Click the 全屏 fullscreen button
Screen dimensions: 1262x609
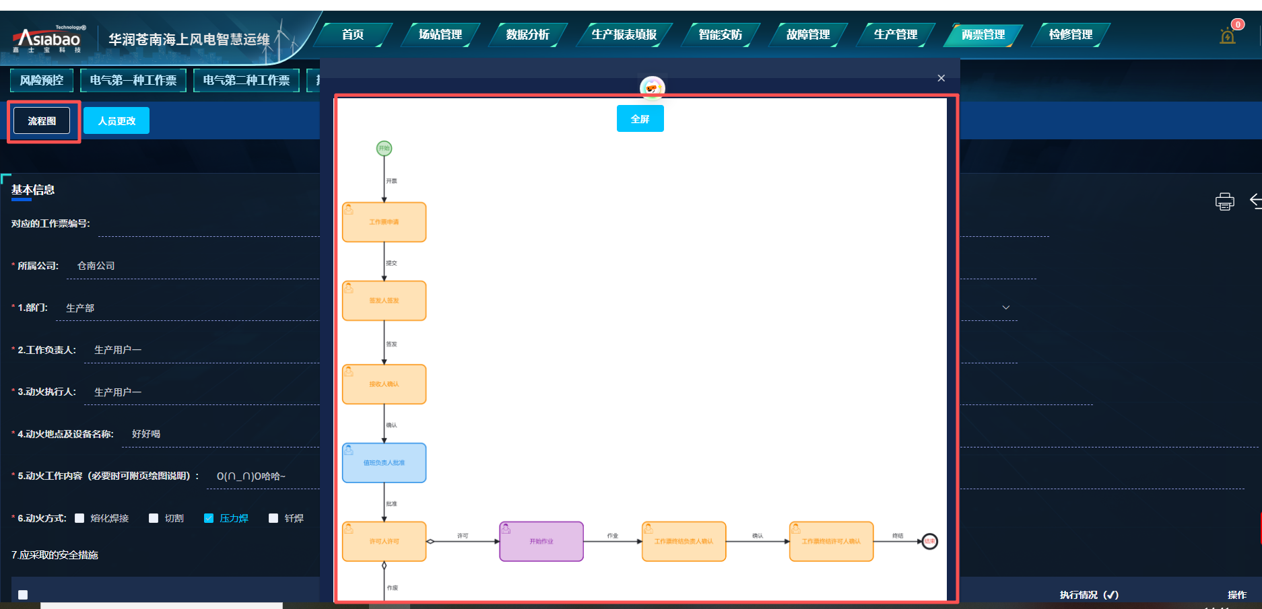(640, 119)
